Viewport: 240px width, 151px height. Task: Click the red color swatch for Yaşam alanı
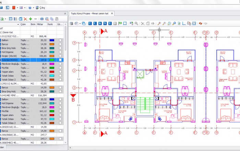[x=52, y=72]
